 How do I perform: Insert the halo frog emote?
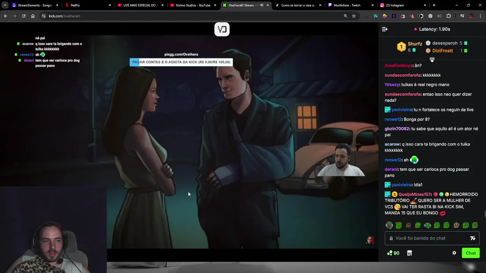click(x=399, y=225)
